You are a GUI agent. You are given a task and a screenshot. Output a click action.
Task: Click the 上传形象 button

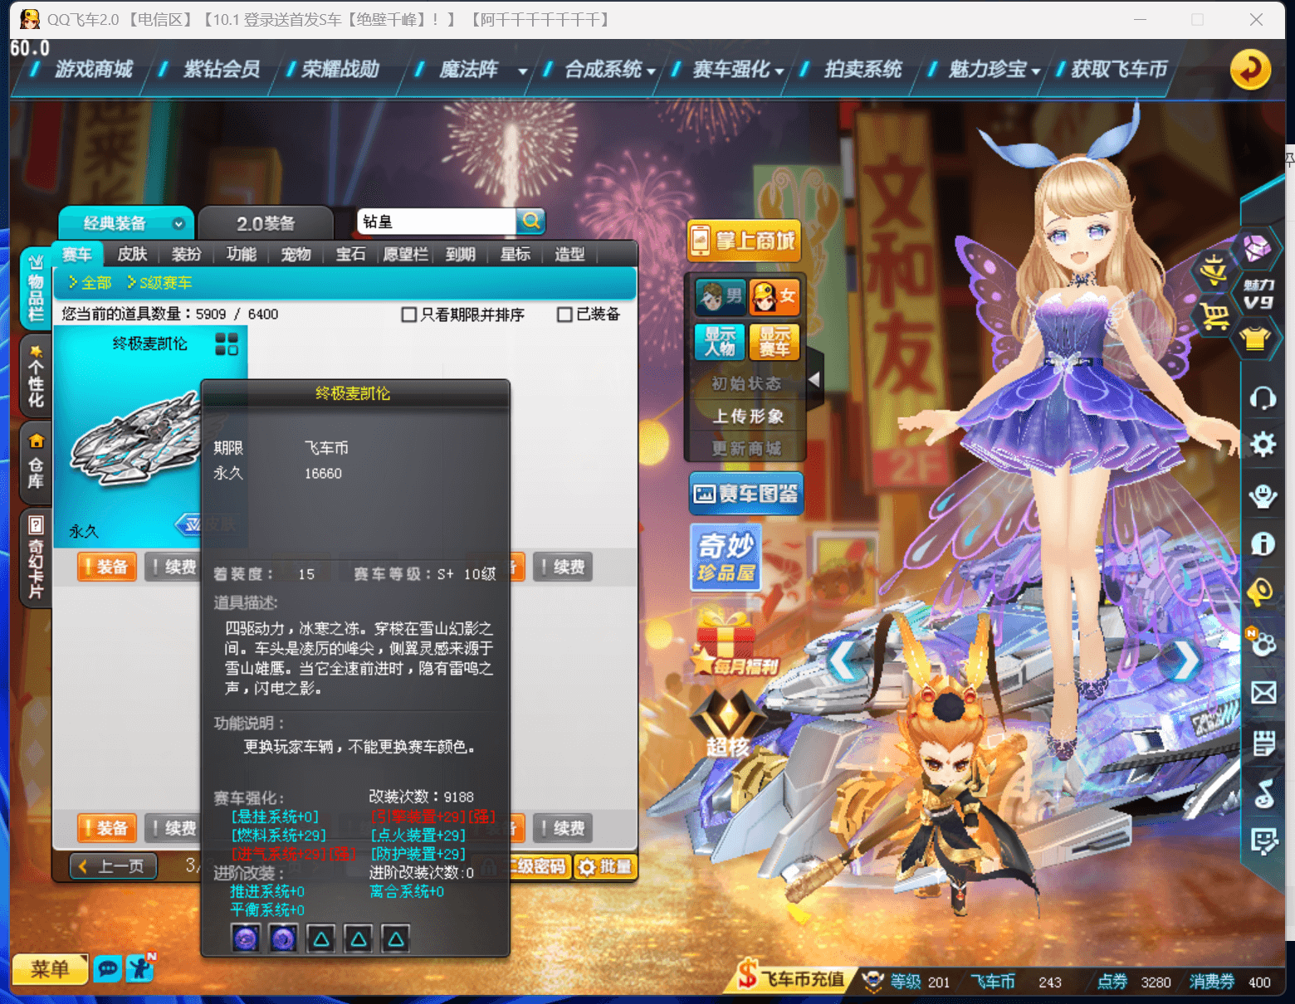tap(747, 416)
